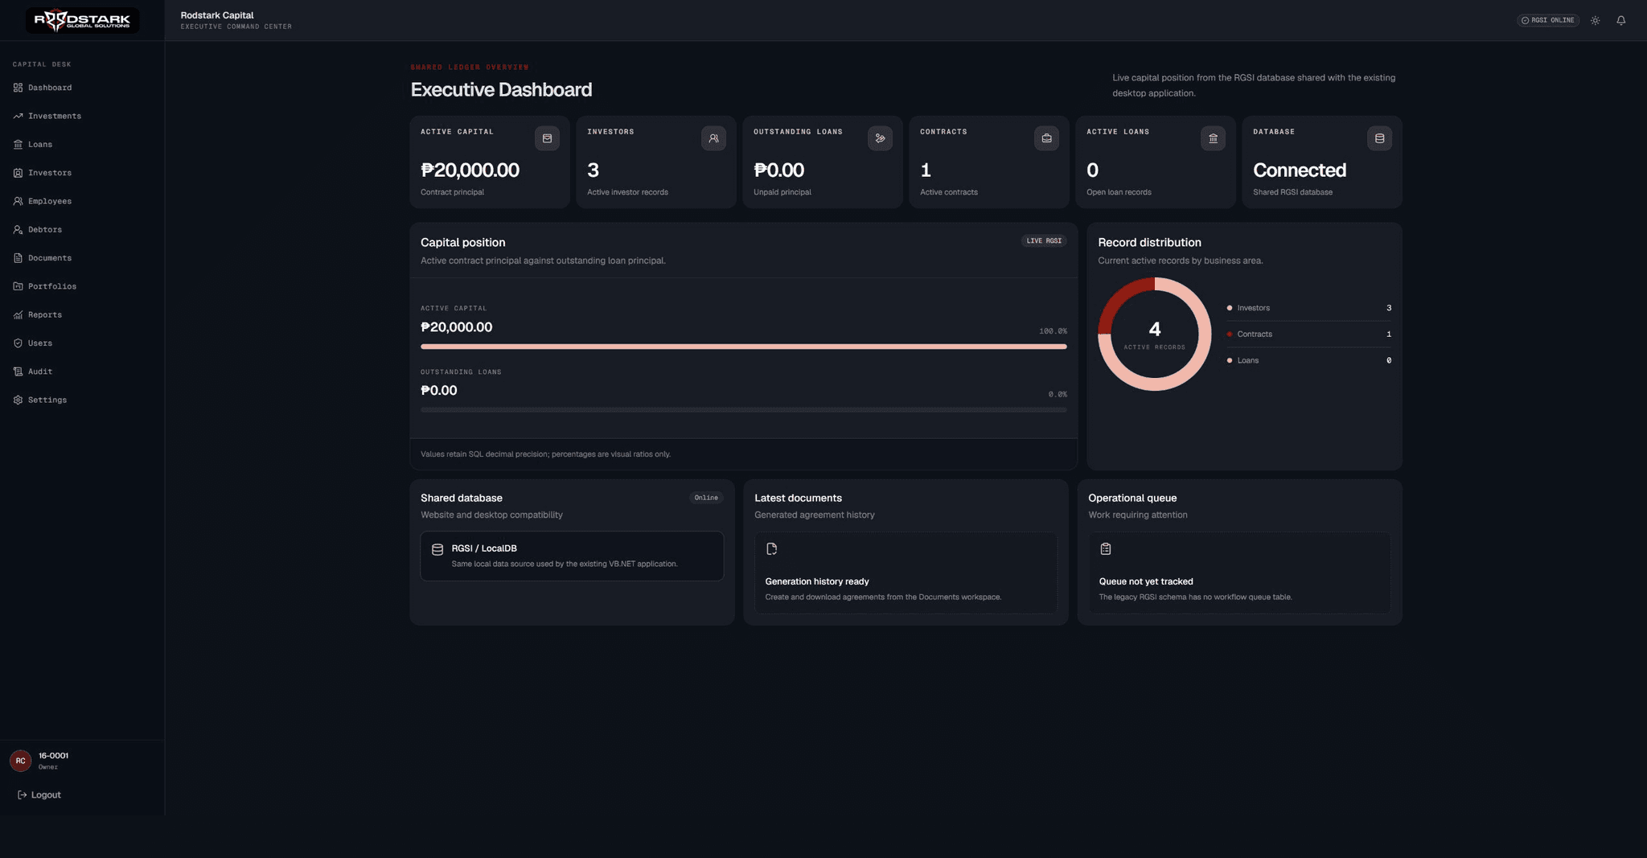1647x858 pixels.
Task: Click the Reports chart icon
Action: pos(18,315)
